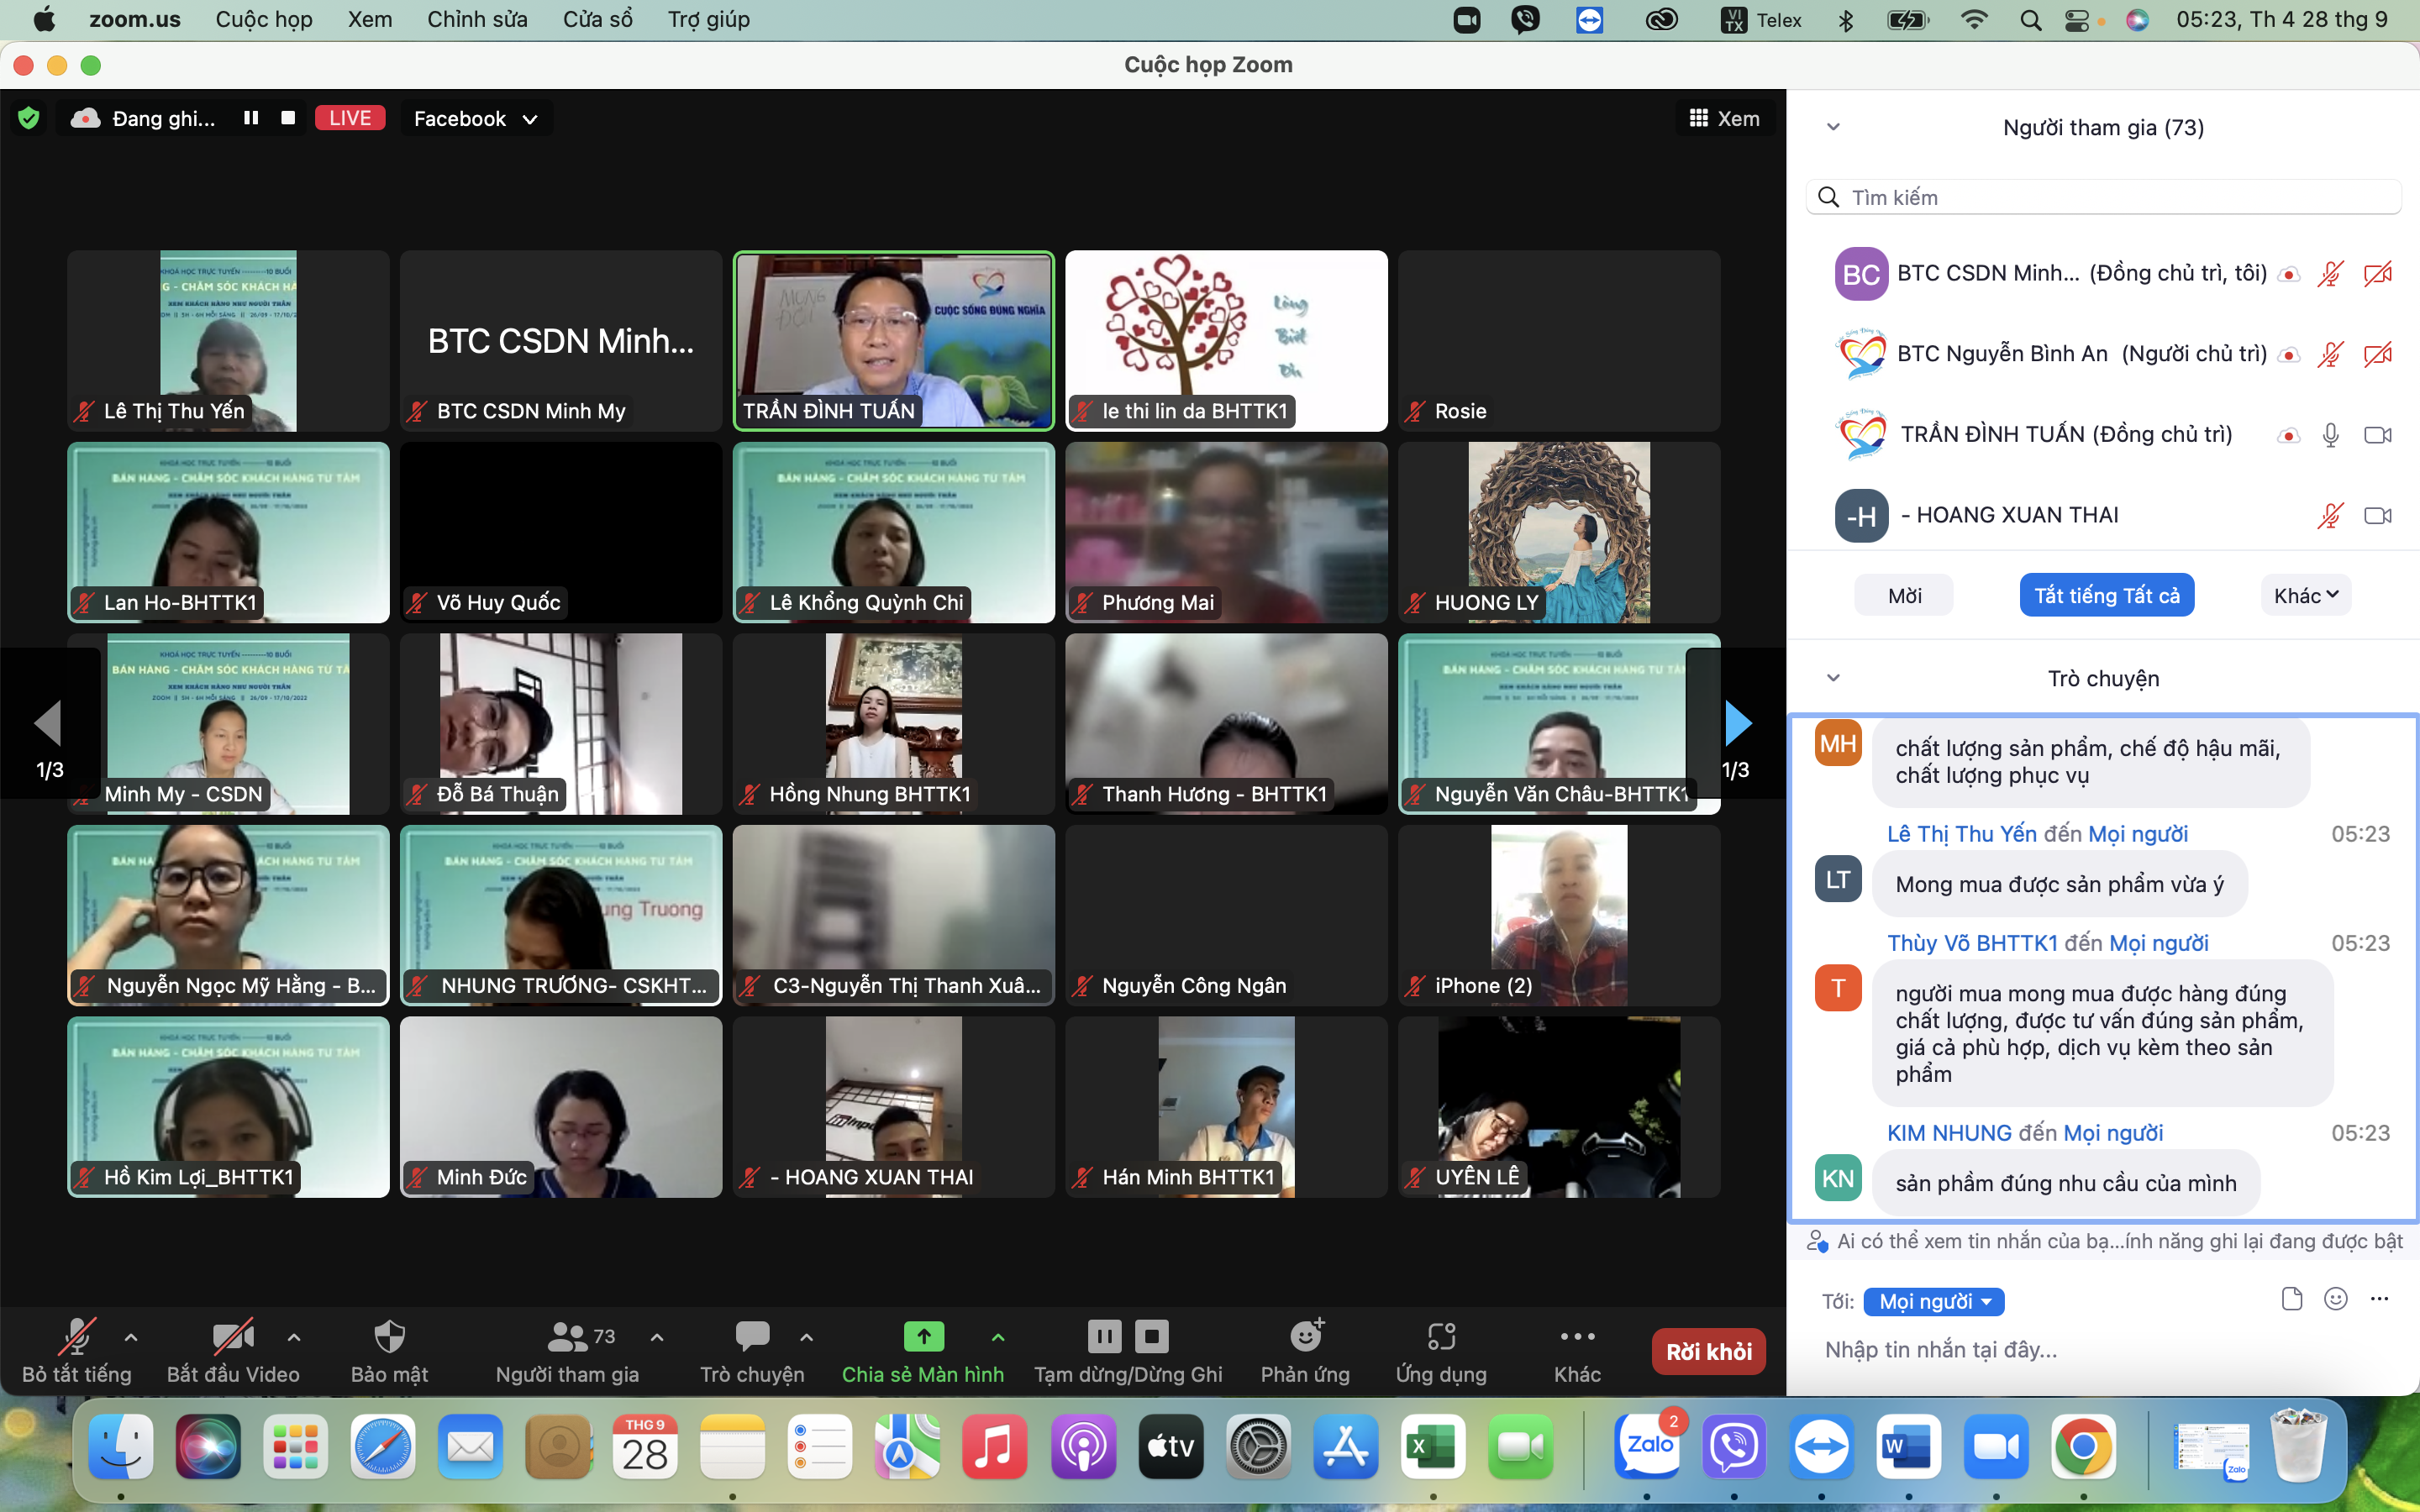Expand the Khác dropdown in participants panel

point(2305,596)
